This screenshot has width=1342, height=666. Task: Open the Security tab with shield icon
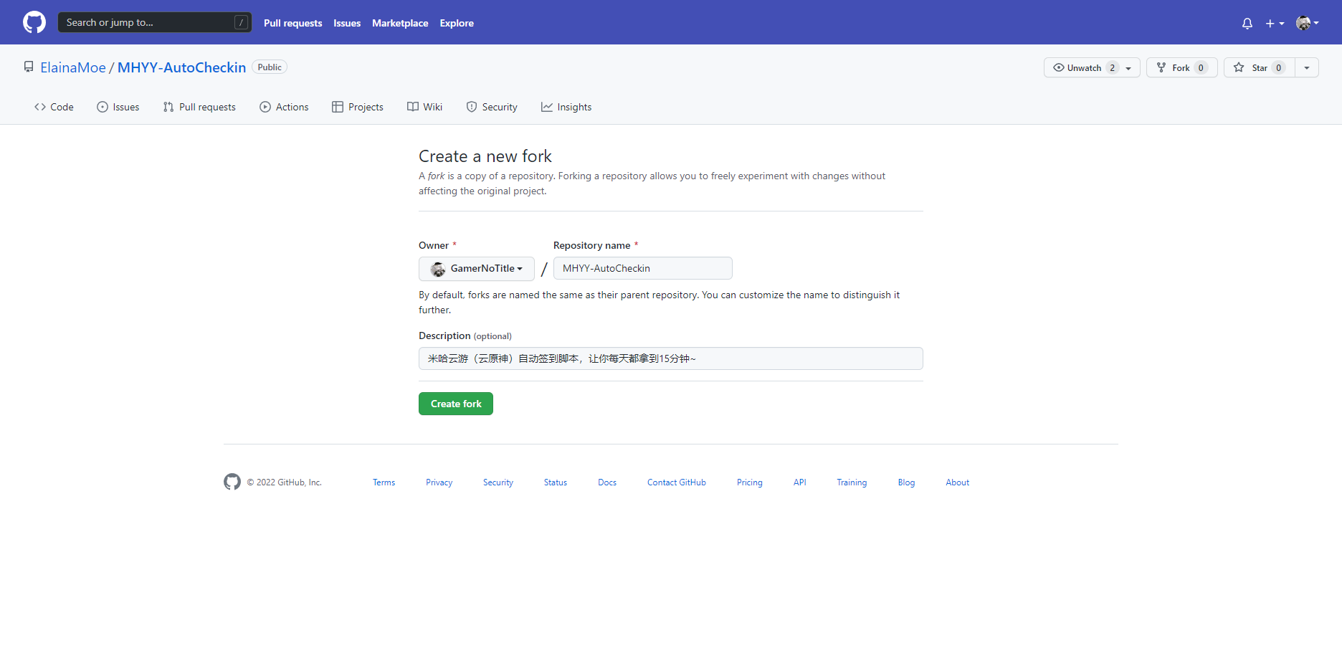click(x=492, y=107)
